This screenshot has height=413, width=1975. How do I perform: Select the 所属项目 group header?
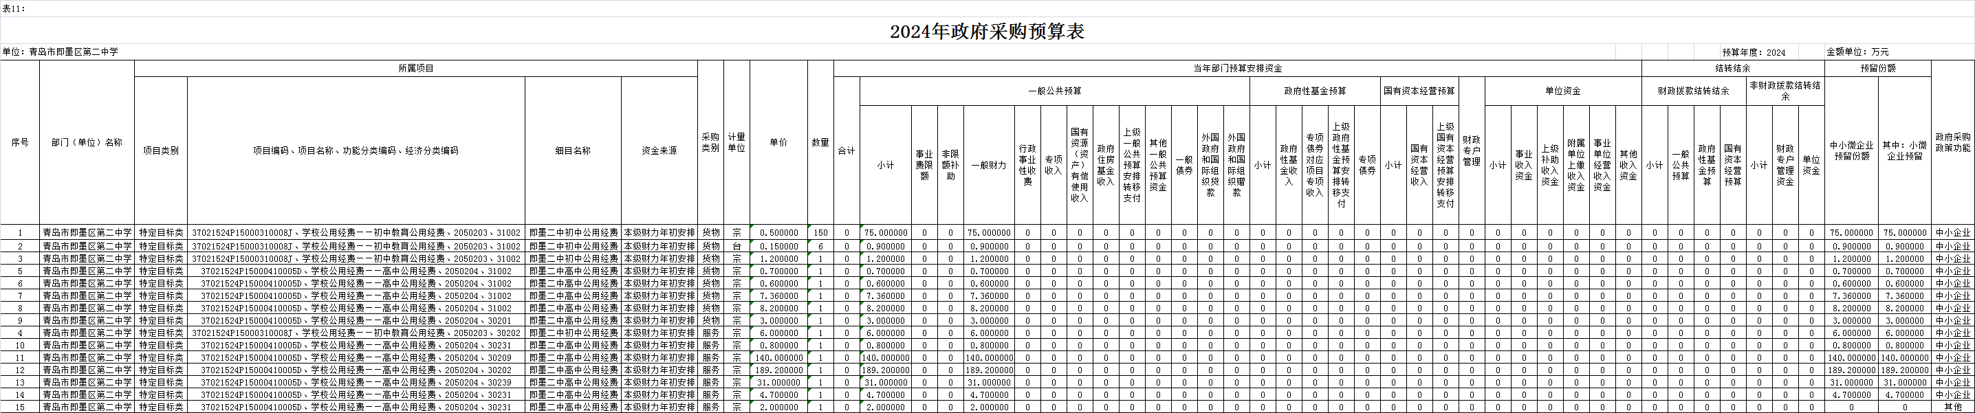415,68
